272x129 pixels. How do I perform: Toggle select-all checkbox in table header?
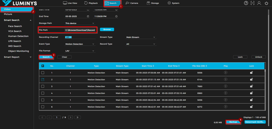click(x=43, y=66)
